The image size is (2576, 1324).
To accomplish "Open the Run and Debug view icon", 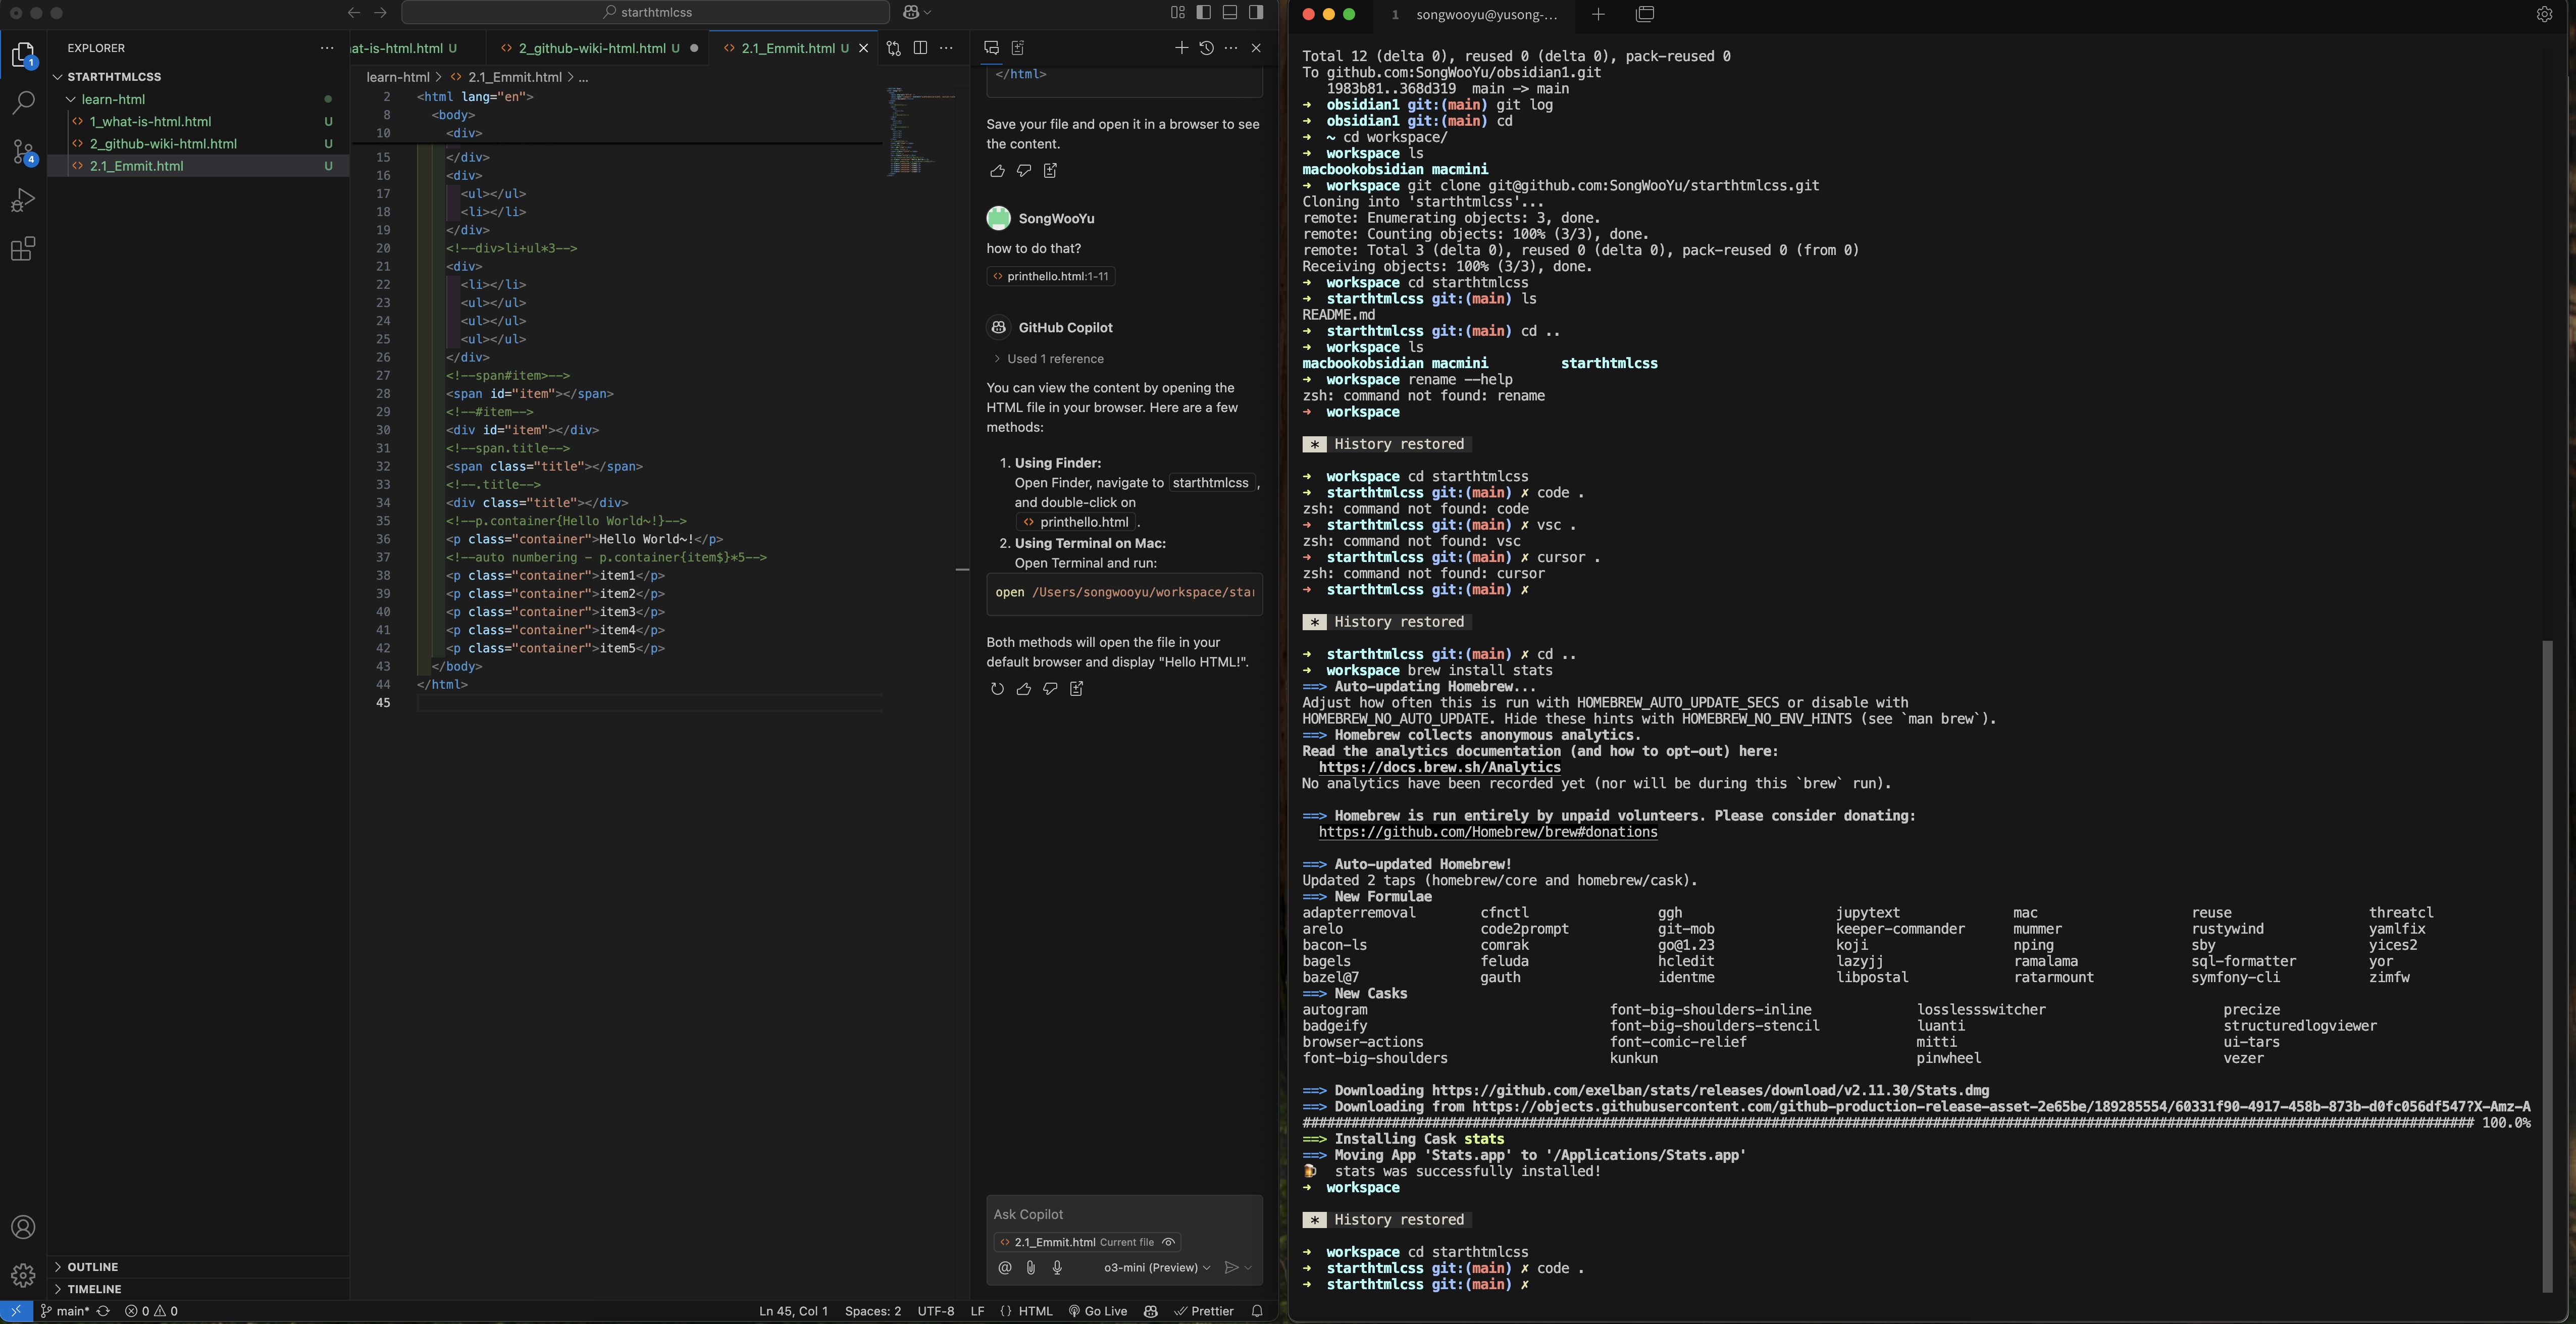I will click(x=23, y=200).
